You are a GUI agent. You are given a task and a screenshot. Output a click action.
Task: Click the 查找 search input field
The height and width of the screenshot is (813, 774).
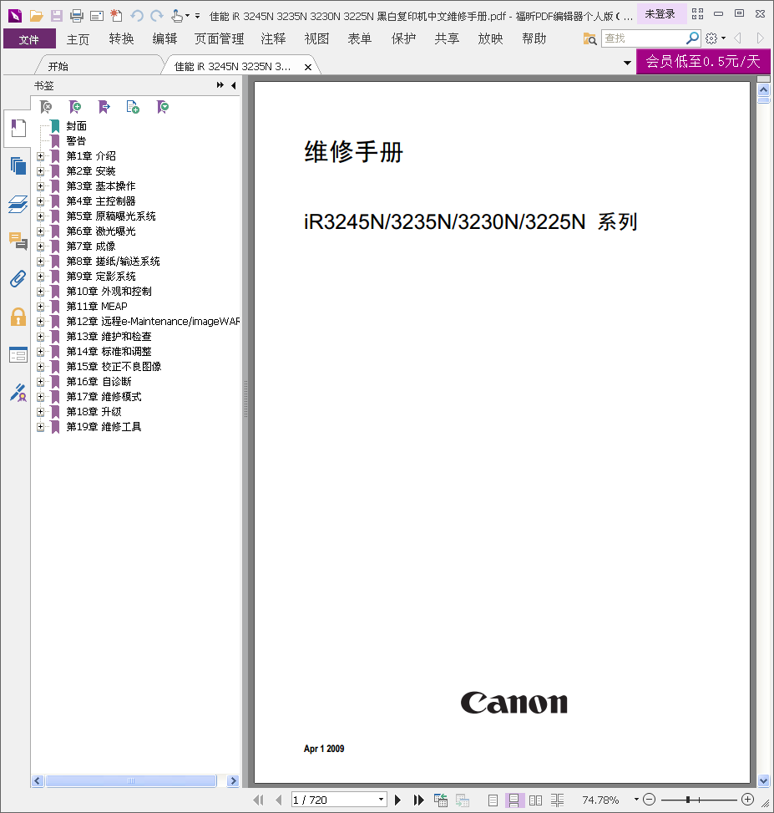[643, 38]
